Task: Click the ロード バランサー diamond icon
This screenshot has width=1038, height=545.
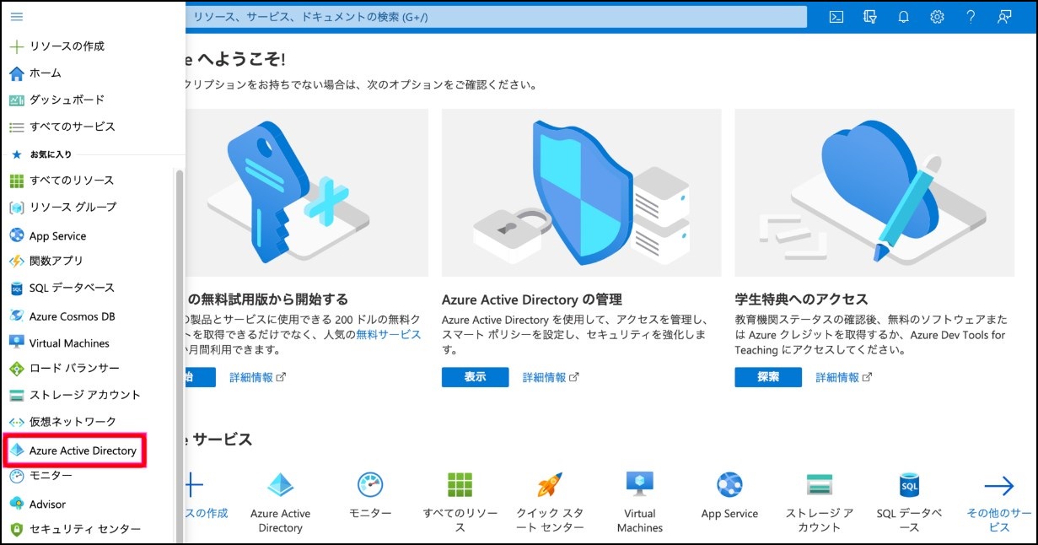Action: click(16, 369)
